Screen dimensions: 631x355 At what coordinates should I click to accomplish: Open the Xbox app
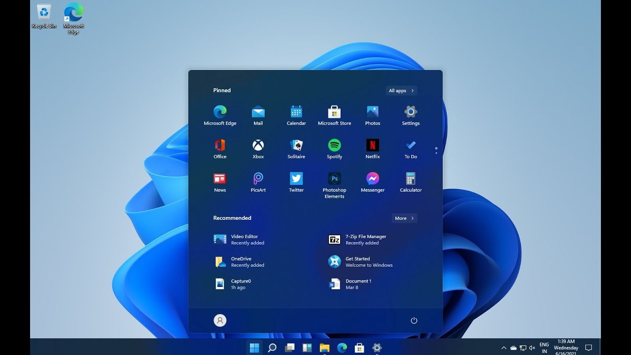(x=258, y=149)
